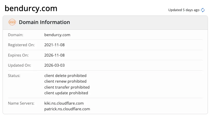Click the "Updated On:" label

coord(19,65)
